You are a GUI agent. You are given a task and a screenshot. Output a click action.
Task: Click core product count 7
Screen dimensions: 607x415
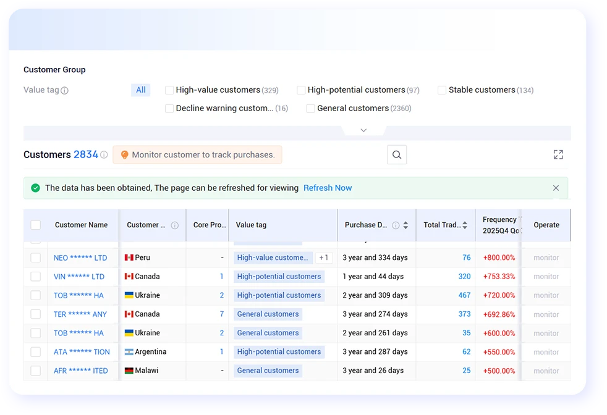[222, 314]
